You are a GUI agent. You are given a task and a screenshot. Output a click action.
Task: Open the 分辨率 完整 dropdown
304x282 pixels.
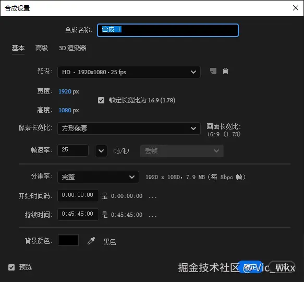pos(98,177)
